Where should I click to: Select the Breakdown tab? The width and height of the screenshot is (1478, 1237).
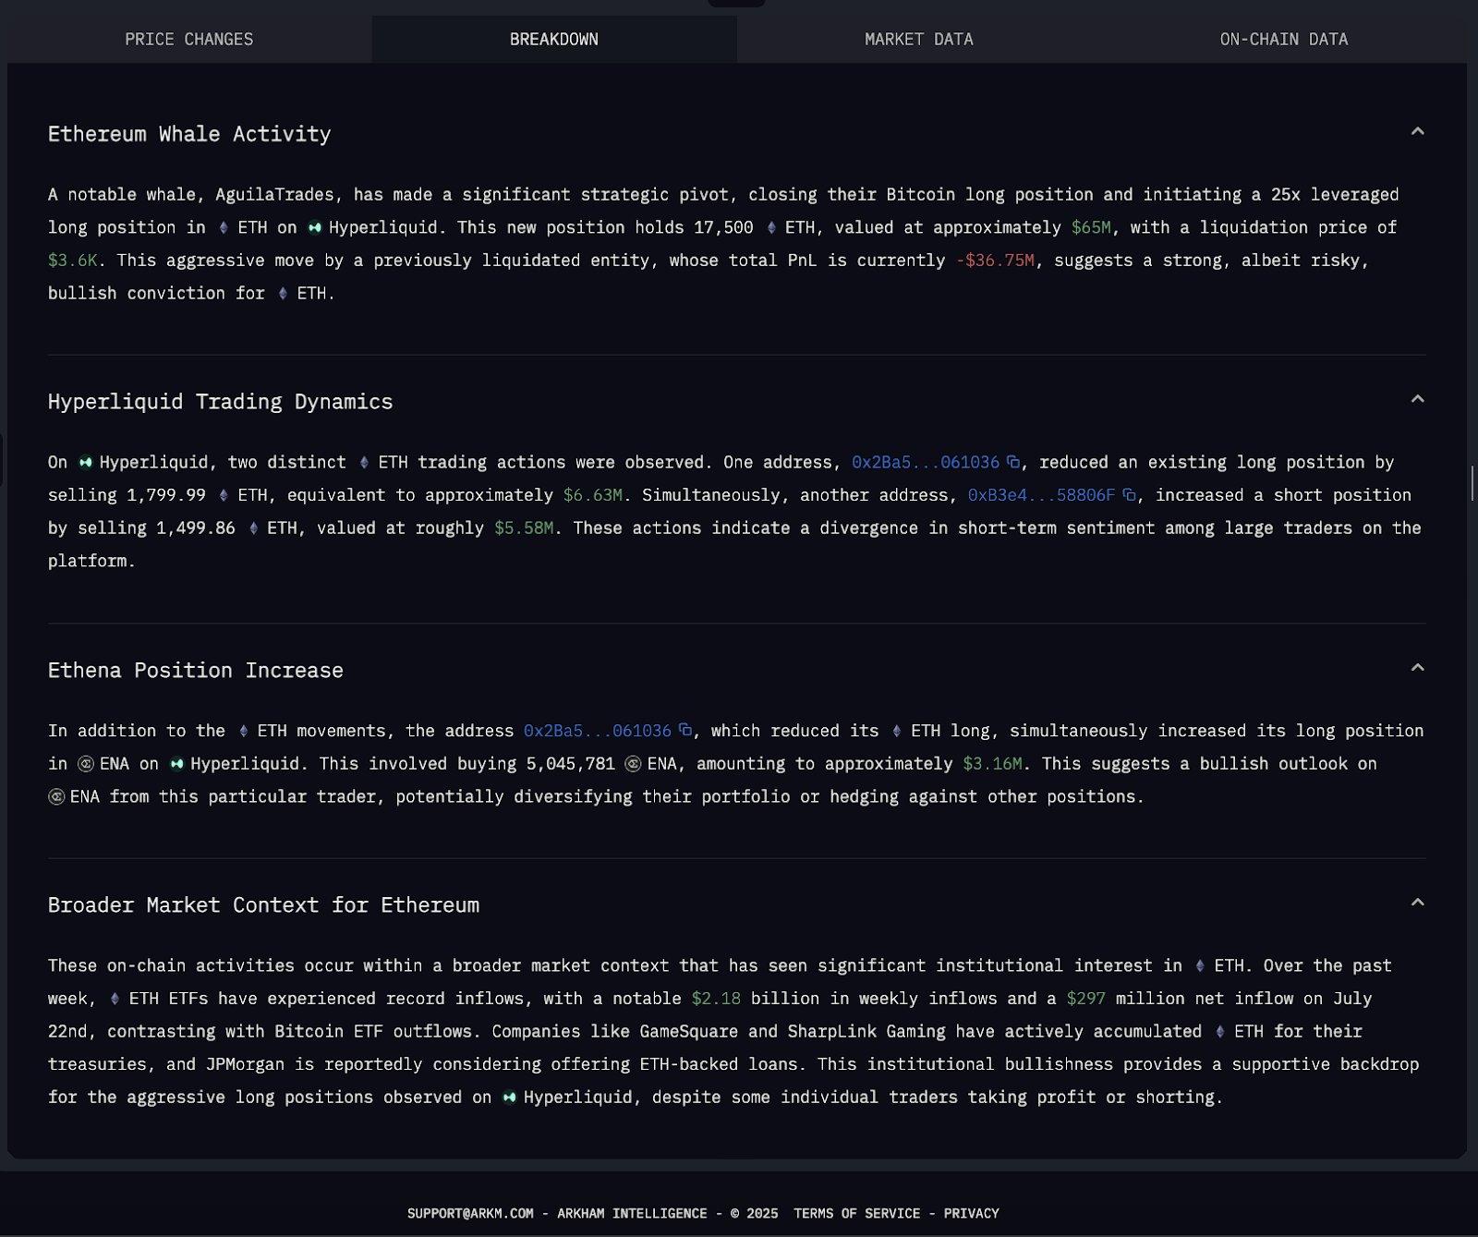[x=554, y=39]
